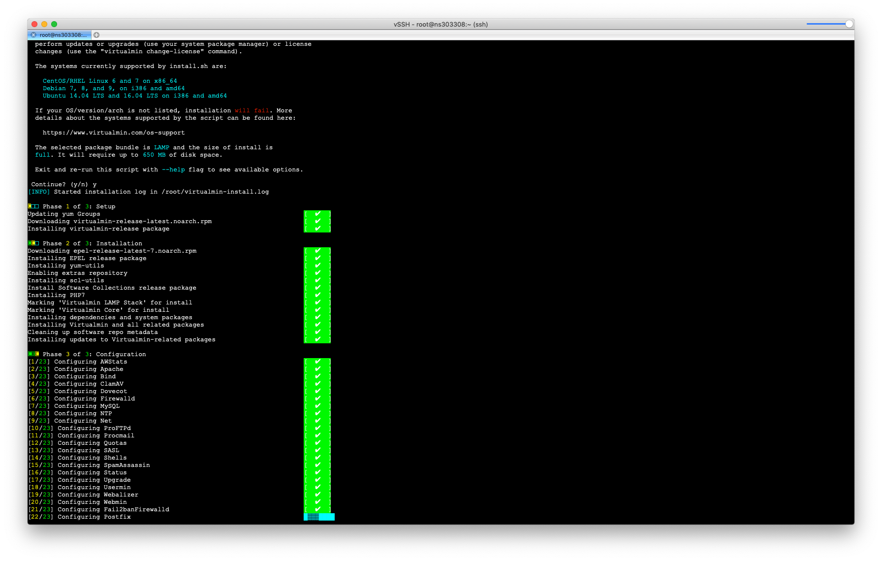Click '[1/23] Configuring AWStats' line

[78, 362]
